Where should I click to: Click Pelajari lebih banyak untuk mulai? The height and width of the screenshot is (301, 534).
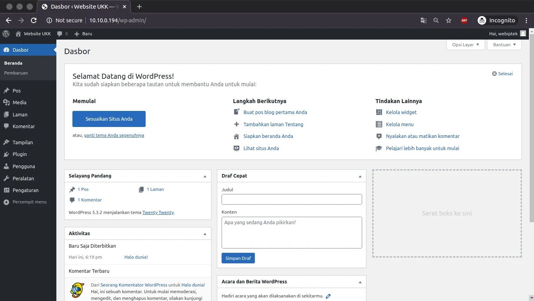[x=422, y=148]
